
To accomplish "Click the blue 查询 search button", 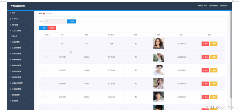I will [x=71, y=22].
